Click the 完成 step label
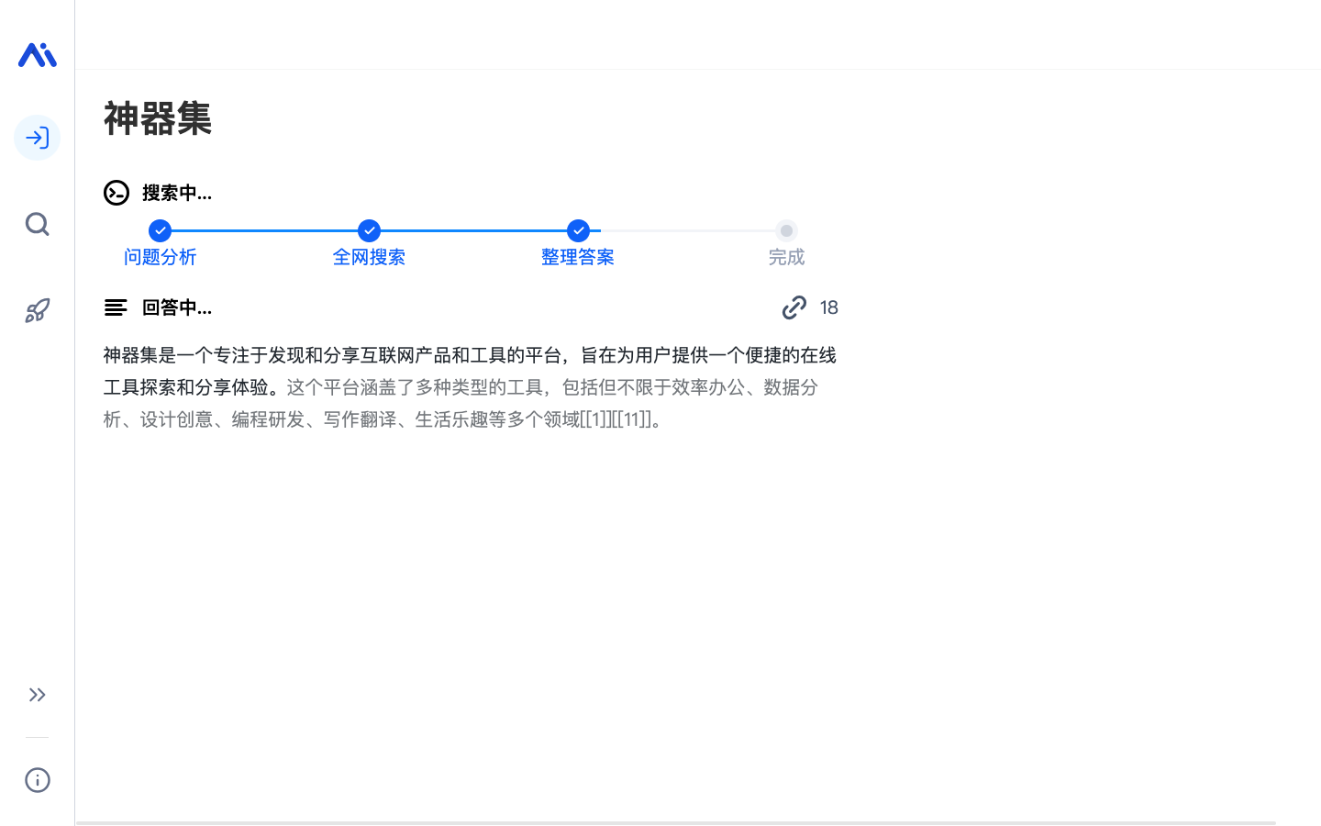1321x826 pixels. 786,257
